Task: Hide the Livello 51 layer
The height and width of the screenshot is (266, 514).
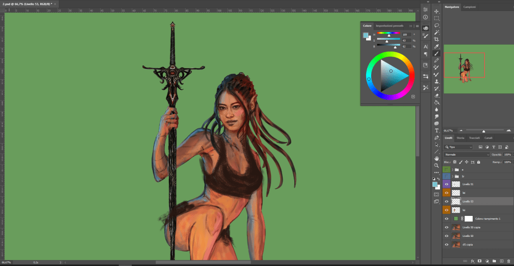Action: tap(447, 185)
